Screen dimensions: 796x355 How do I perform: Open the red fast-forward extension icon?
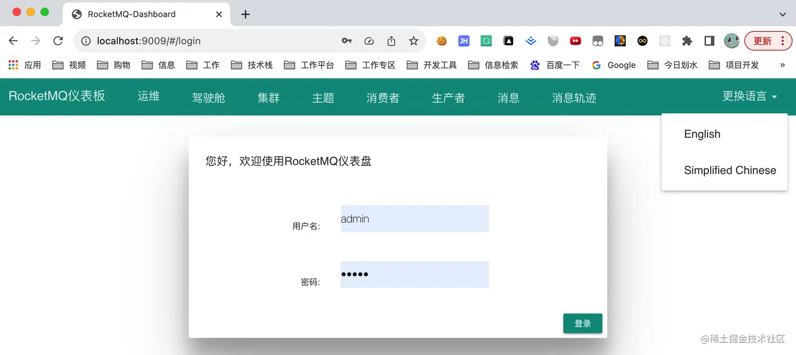[x=575, y=41]
